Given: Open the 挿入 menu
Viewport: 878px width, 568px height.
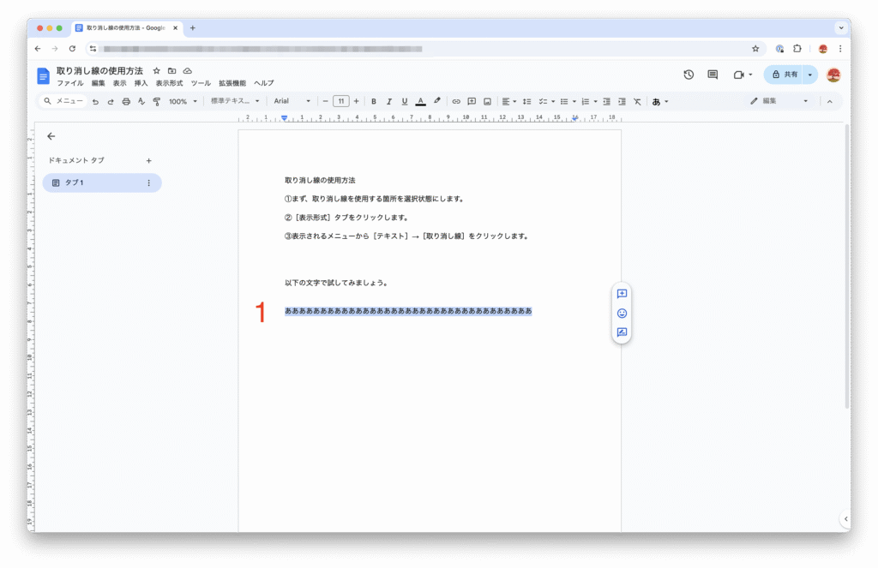Looking at the screenshot, I should 141,83.
